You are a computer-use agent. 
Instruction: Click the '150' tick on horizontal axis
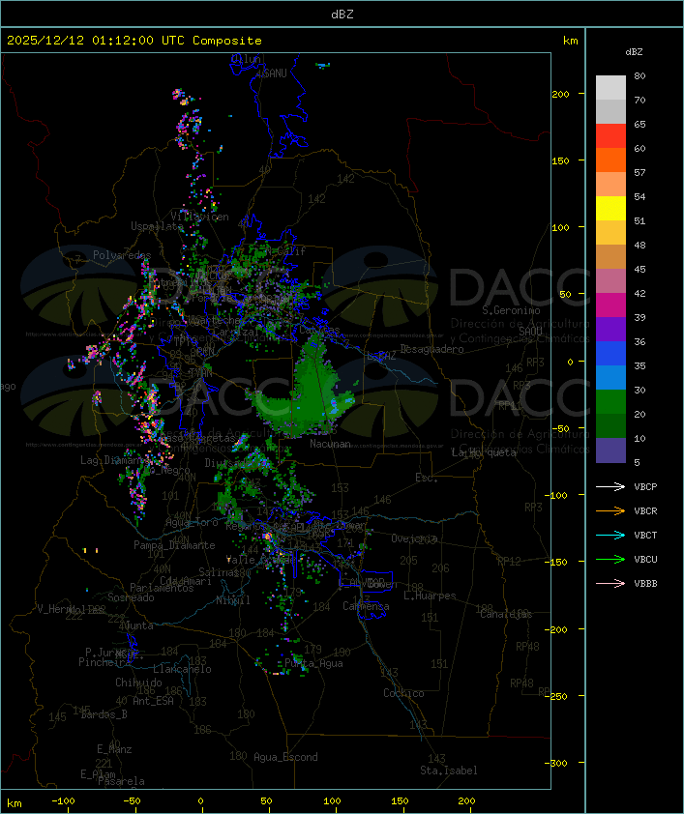pos(400,801)
